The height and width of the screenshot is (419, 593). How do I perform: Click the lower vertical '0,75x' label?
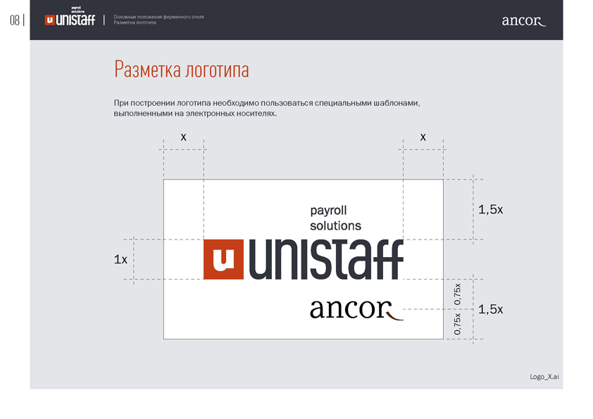click(458, 324)
